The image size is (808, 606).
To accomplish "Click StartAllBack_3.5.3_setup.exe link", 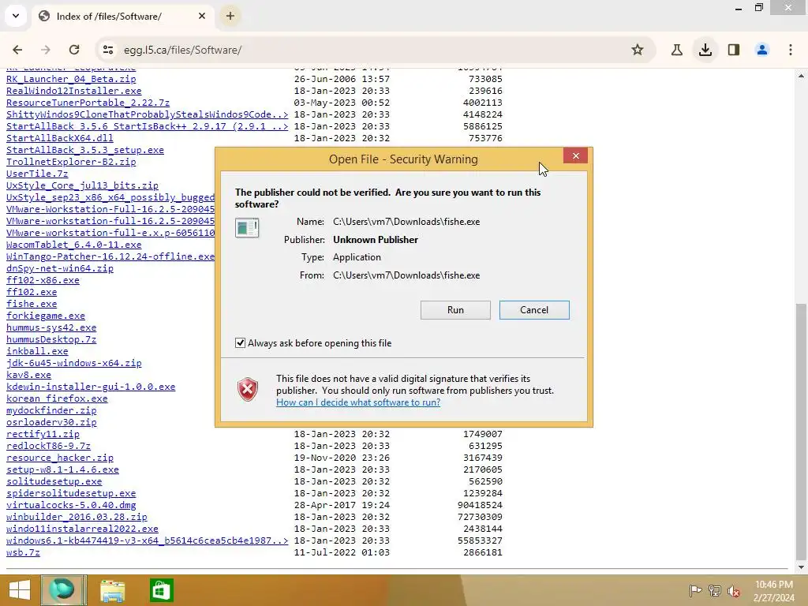I will point(85,150).
